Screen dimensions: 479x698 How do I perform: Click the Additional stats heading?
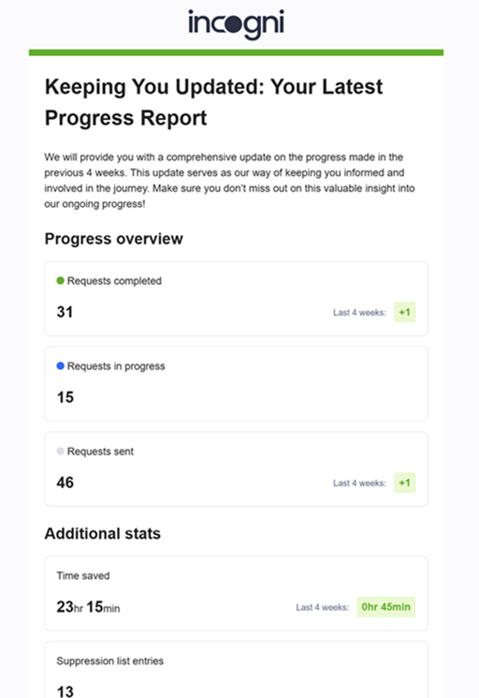103,533
